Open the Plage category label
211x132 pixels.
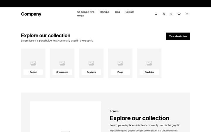[x=120, y=72]
